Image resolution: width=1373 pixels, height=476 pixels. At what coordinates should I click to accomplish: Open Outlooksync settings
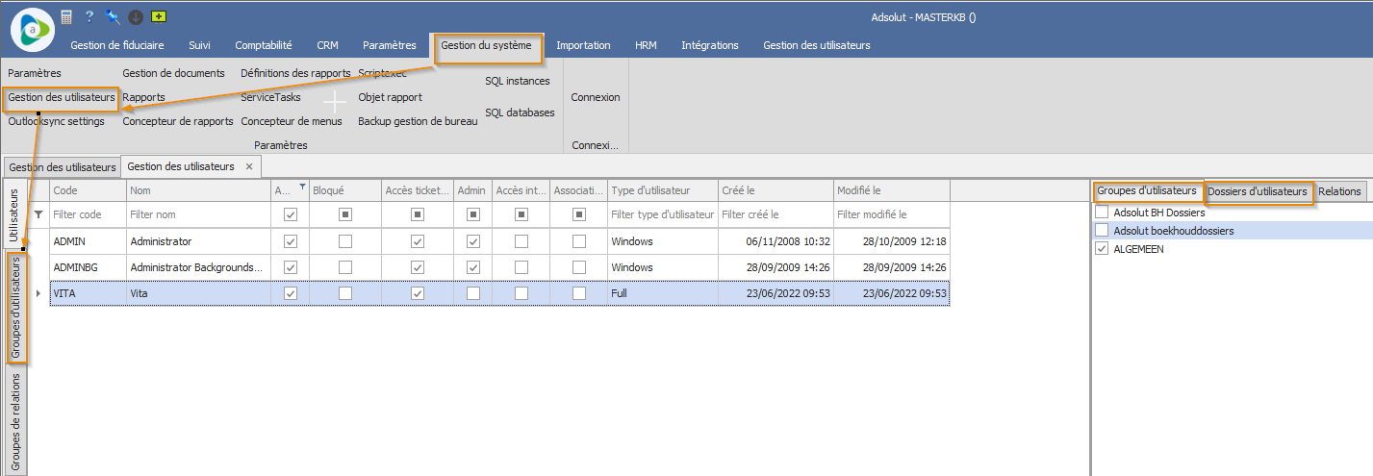point(56,121)
